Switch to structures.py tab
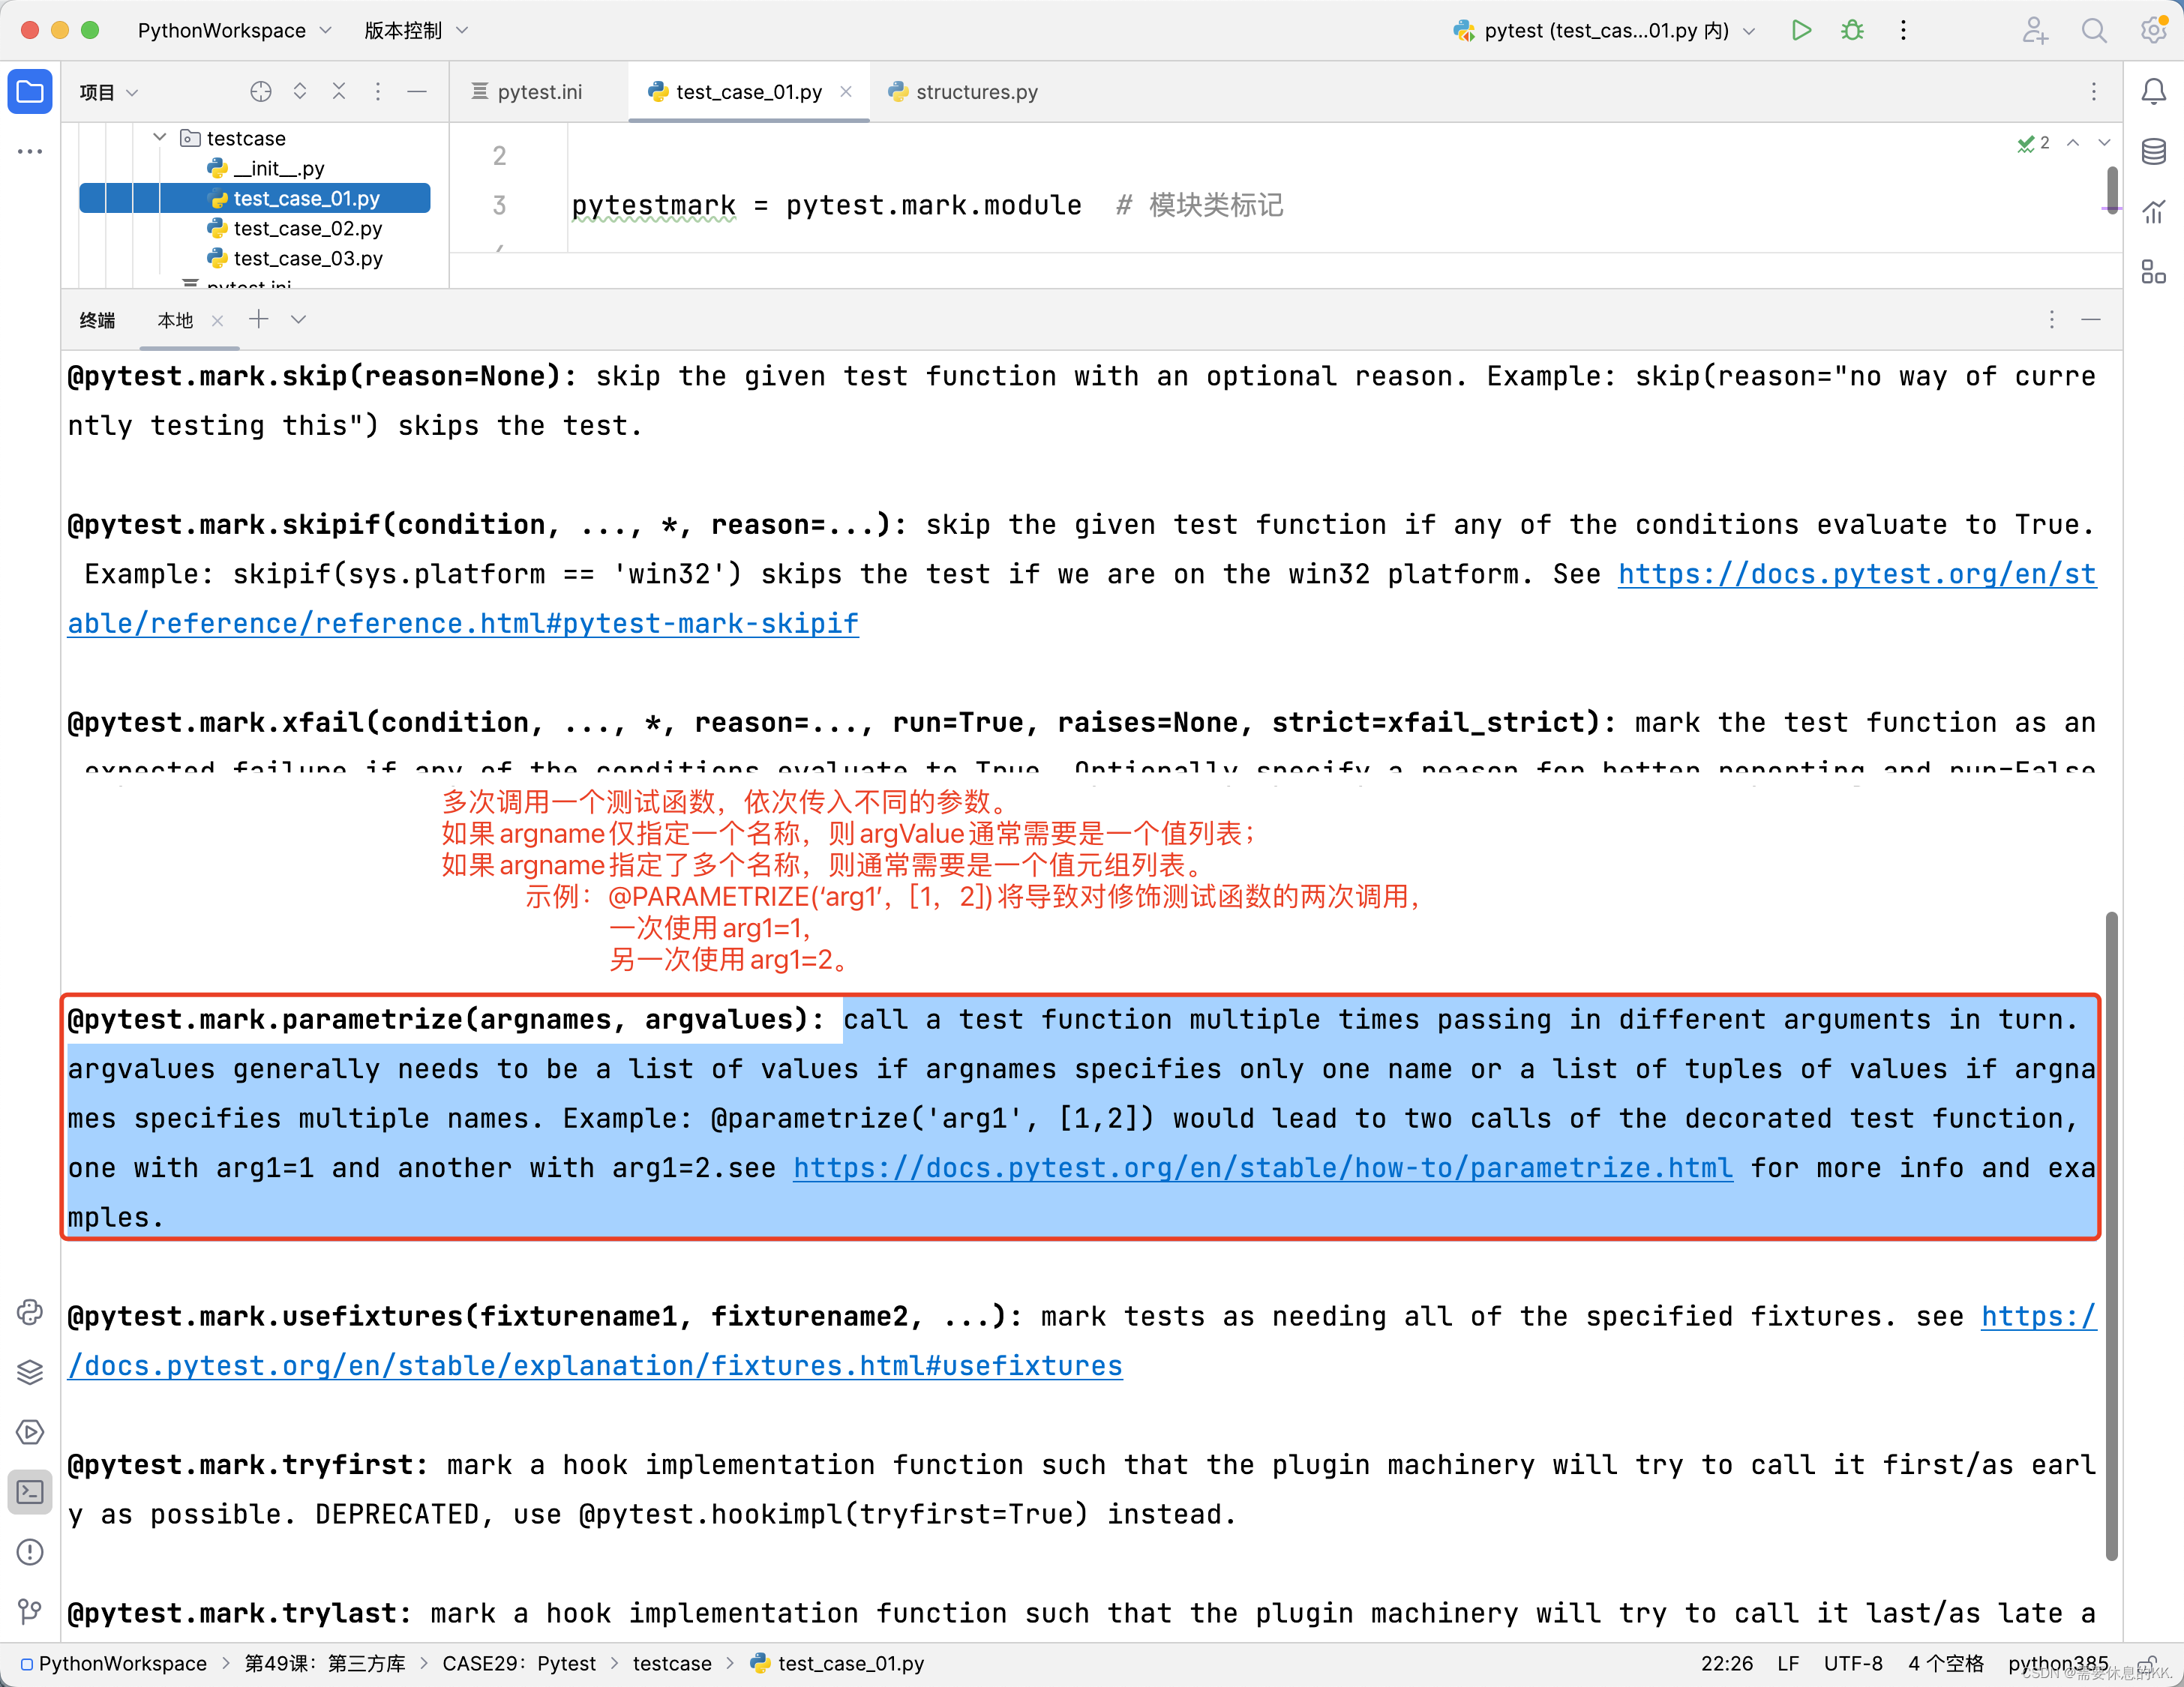Screen dimensions: 2184x1687 pos(963,92)
